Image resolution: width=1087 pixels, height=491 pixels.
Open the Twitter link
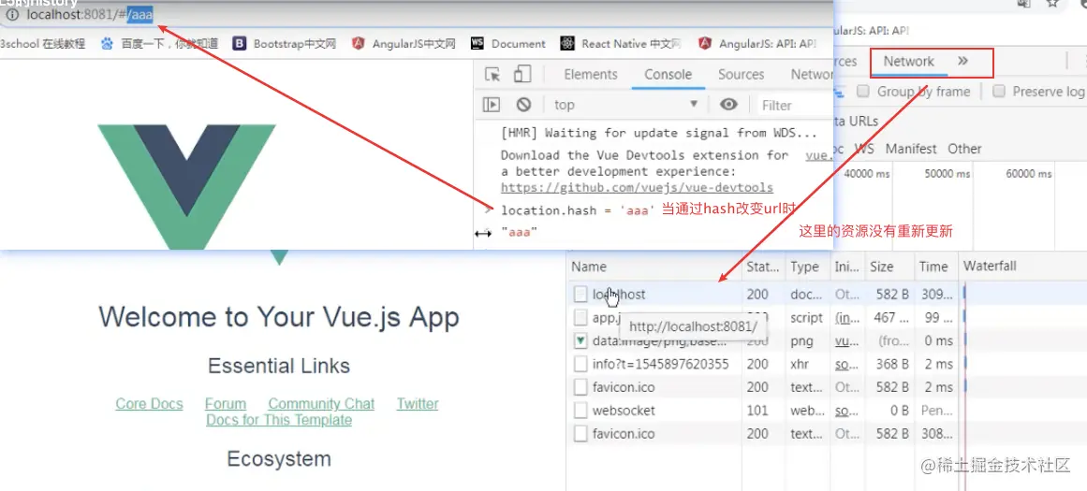point(418,404)
